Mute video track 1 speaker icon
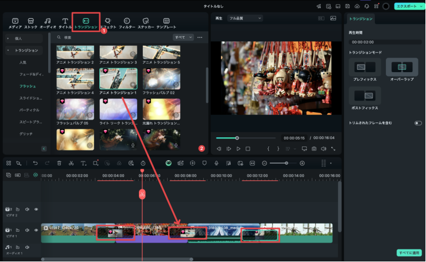This screenshot has height=262, width=426. [27, 230]
